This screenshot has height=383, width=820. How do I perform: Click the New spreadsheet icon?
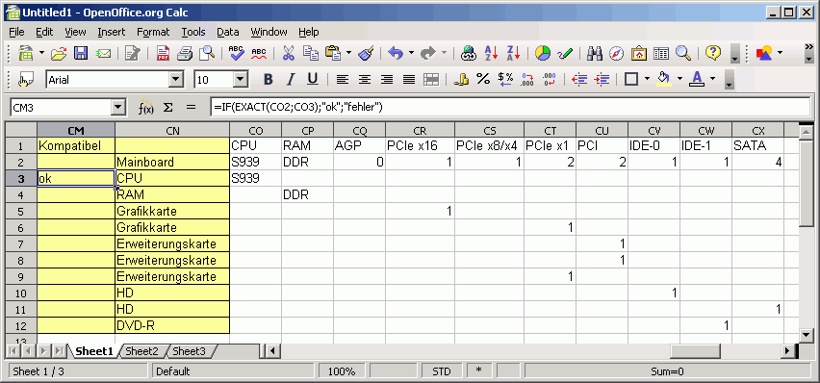pos(26,53)
